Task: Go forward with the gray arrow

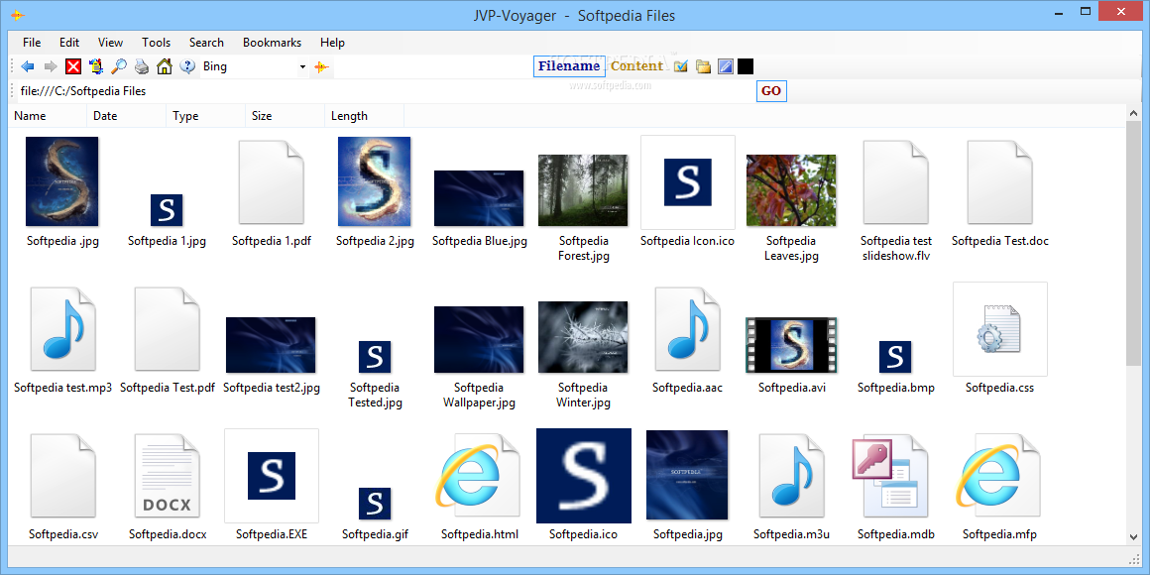Action: tap(51, 66)
